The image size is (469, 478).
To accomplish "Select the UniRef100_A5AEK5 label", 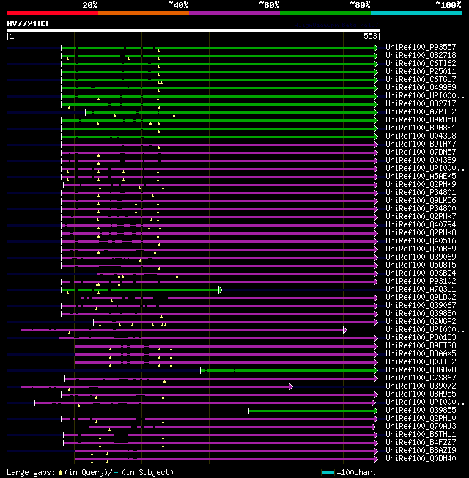I will click(421, 176).
